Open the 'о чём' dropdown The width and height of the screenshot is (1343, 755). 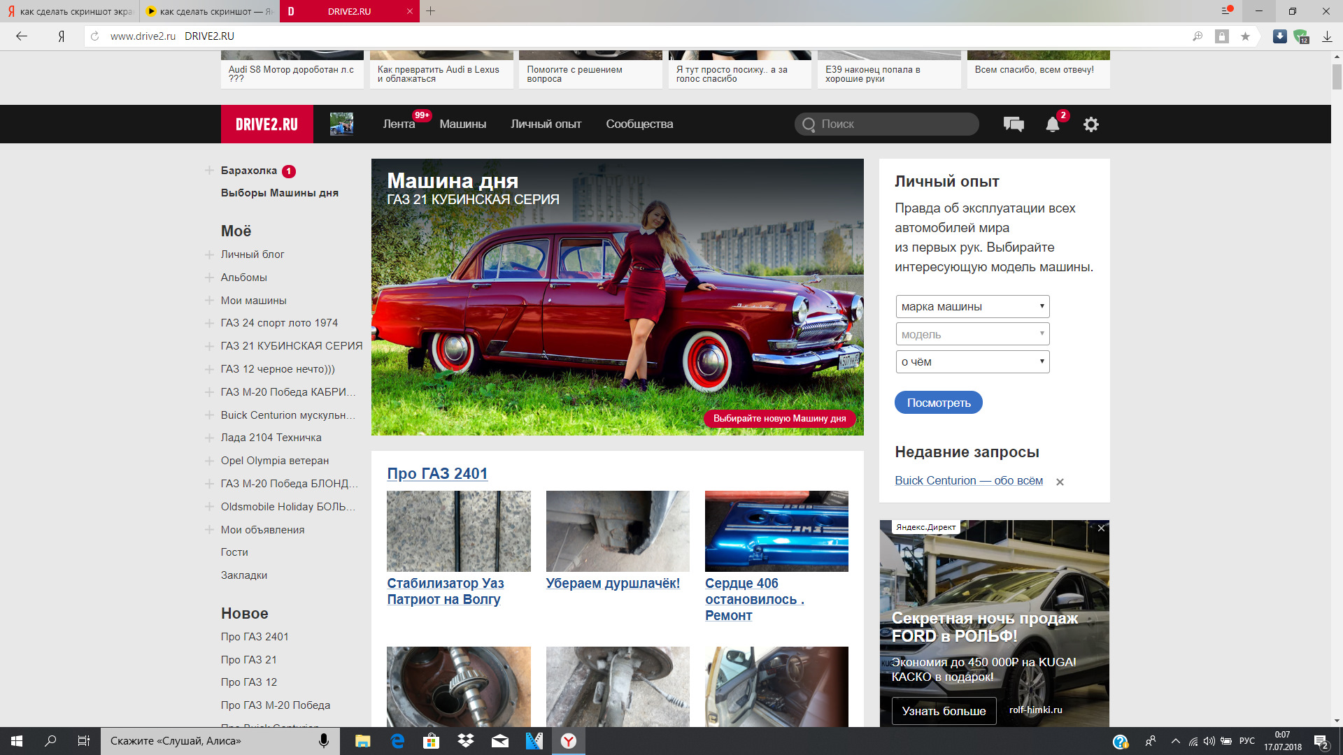tap(972, 361)
